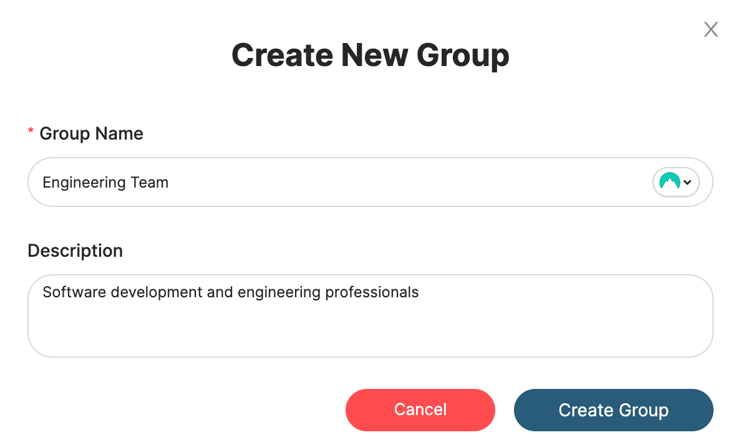This screenshot has width=741, height=445.
Task: Select the Engineering Team text in the input
Action: pos(105,182)
